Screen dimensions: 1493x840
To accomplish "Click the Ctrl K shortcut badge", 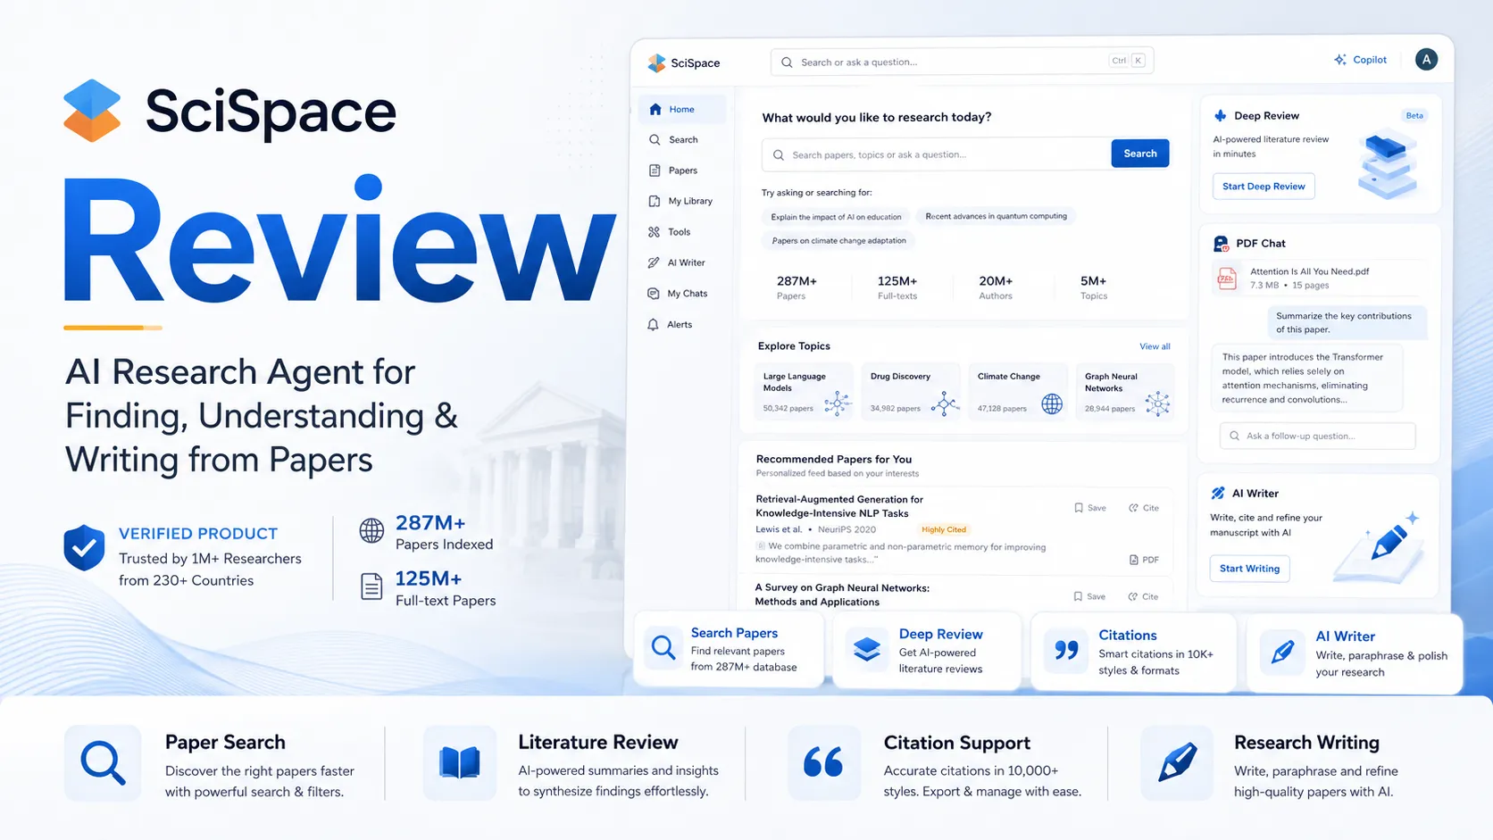I will click(1127, 61).
